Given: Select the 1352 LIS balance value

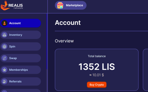Looking at the screenshot, I should point(97,67).
